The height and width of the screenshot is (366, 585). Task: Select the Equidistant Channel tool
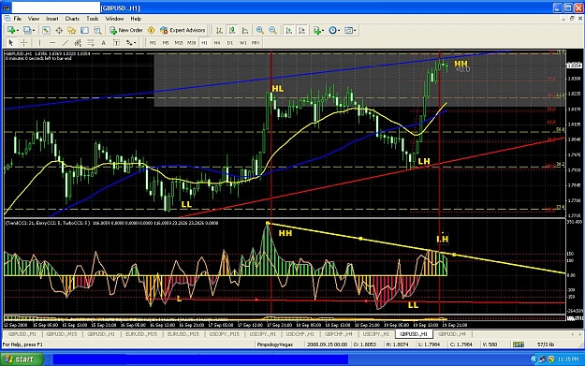click(78, 43)
